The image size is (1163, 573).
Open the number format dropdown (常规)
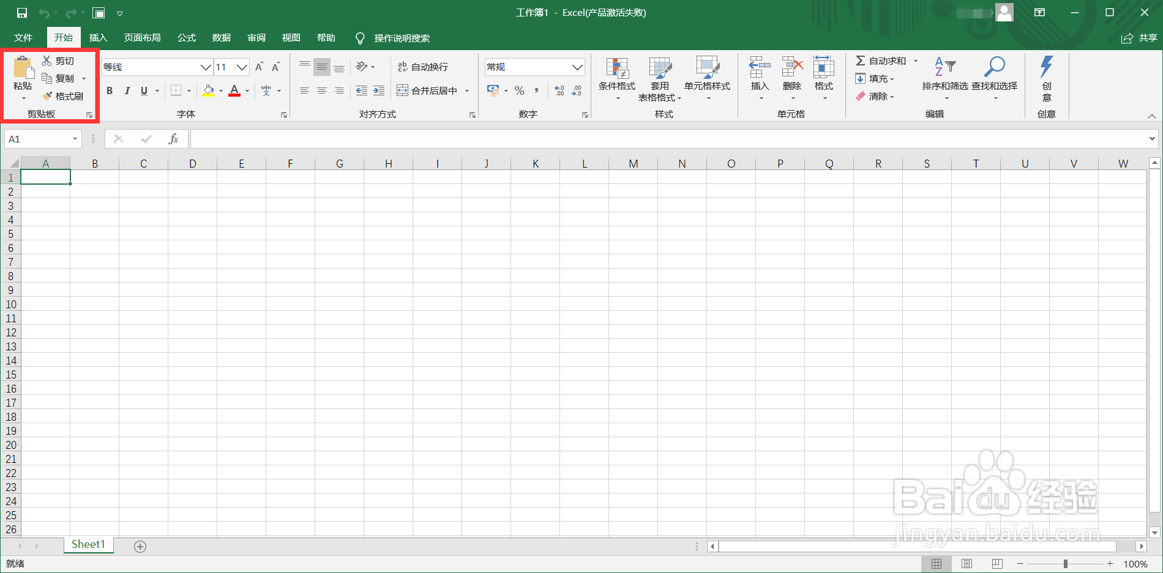577,67
